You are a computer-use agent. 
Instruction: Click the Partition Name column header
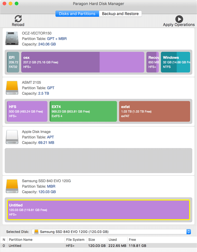point(21,239)
